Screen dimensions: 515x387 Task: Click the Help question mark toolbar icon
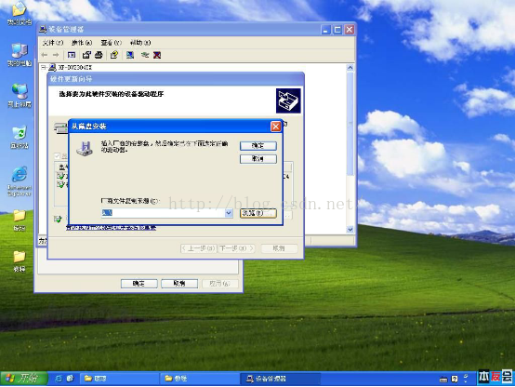point(114,55)
